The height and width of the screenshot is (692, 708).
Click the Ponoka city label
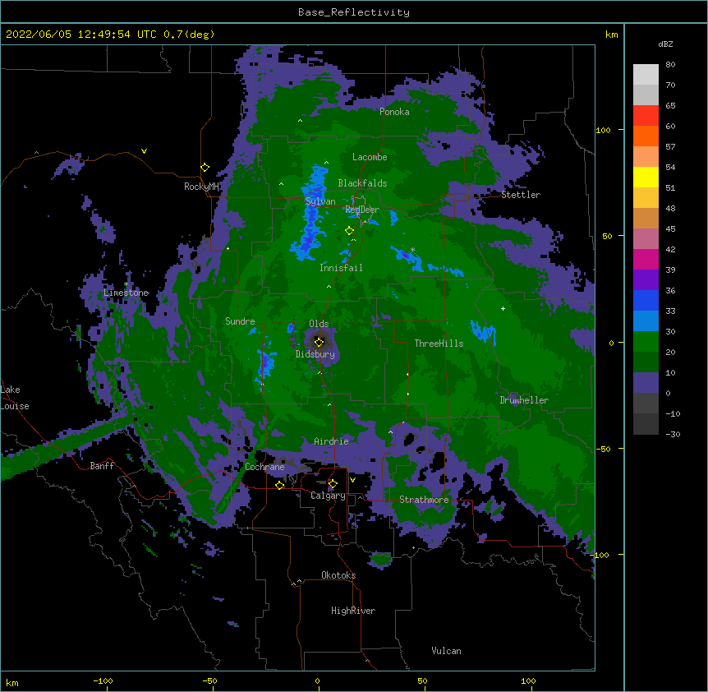pyautogui.click(x=394, y=112)
